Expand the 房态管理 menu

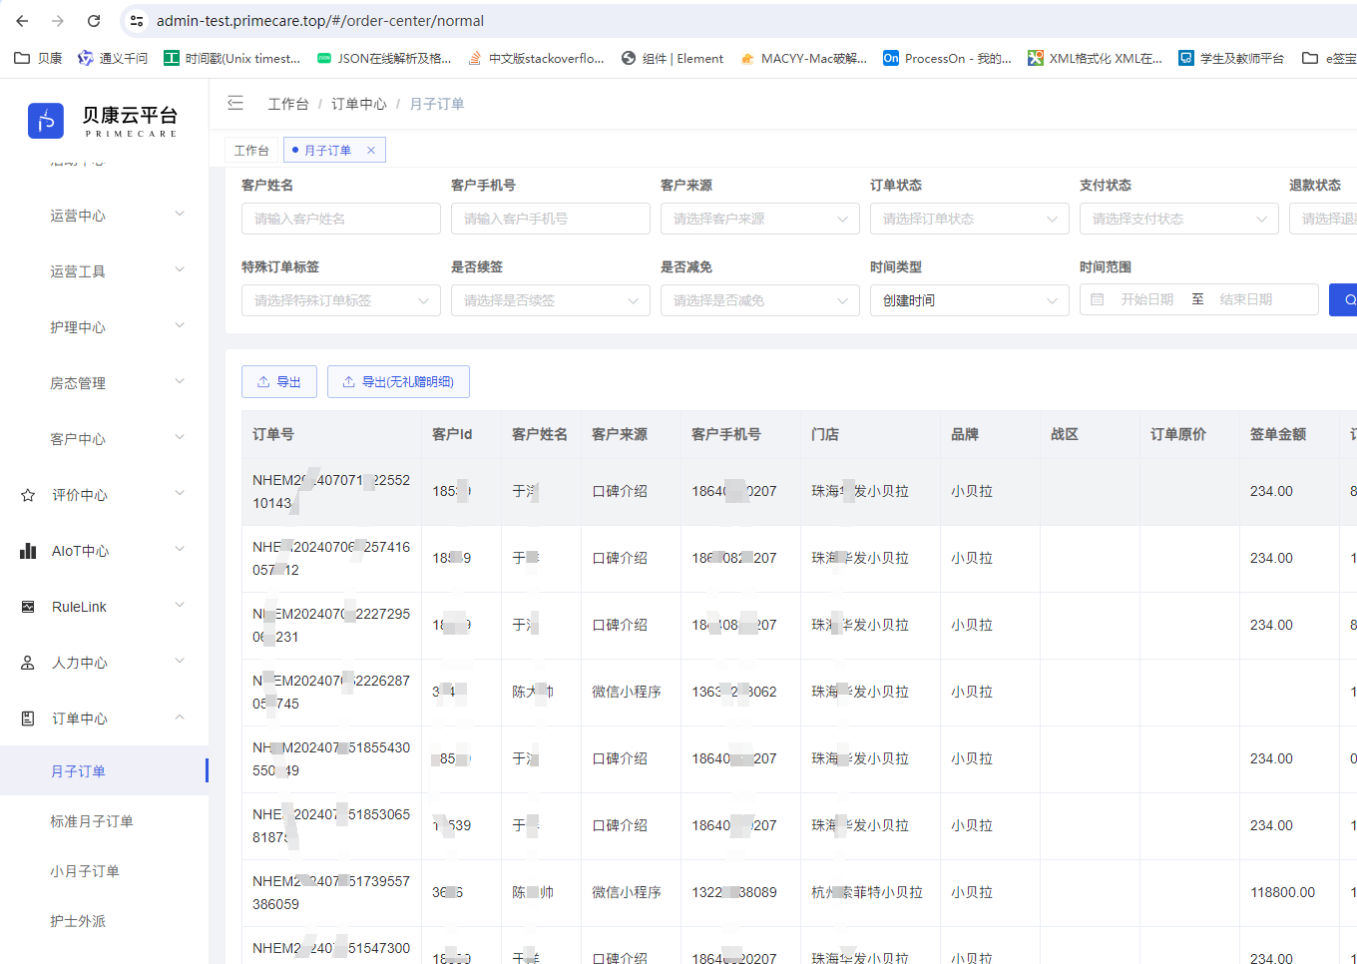105,382
